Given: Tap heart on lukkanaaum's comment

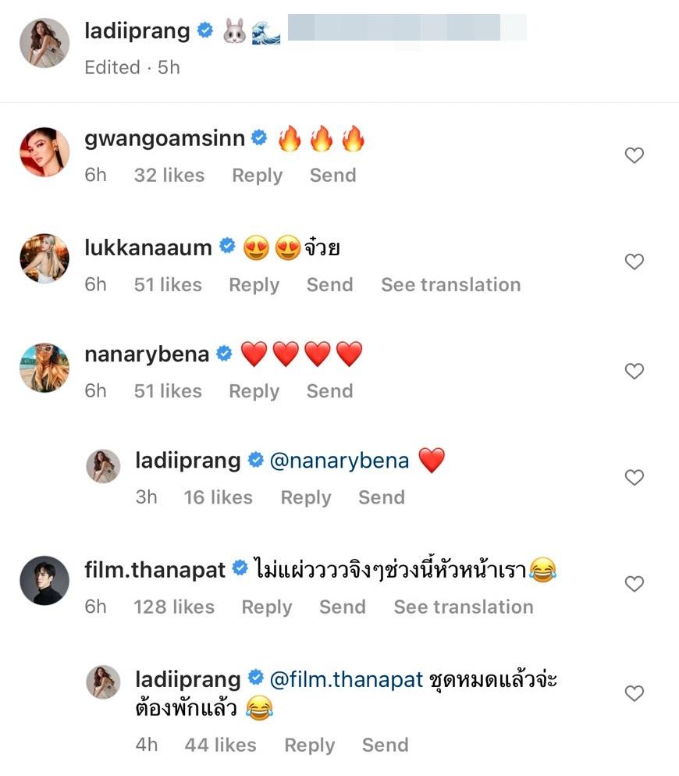Looking at the screenshot, I should pos(635,262).
